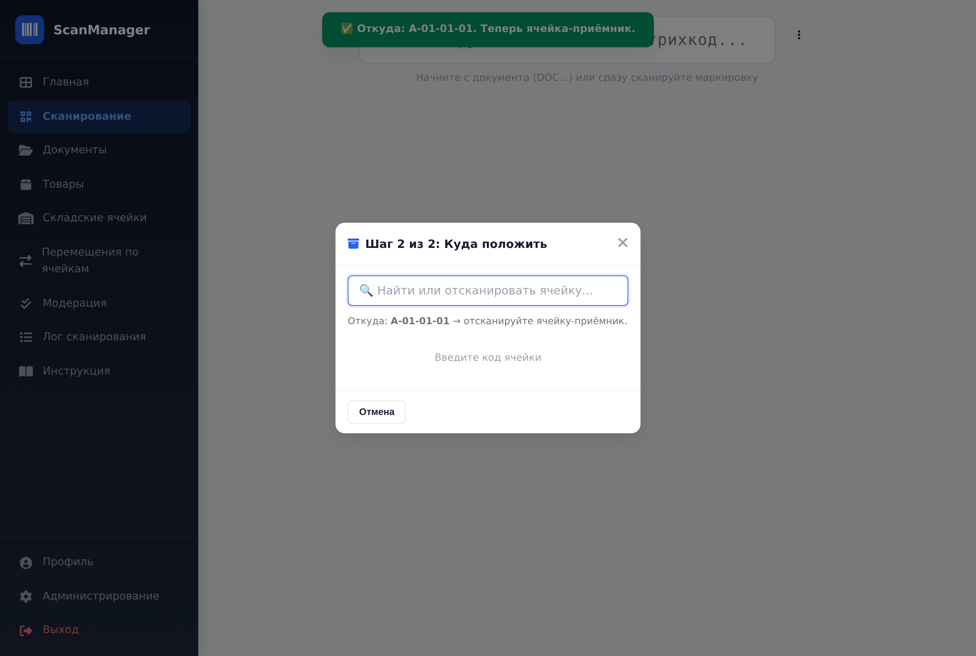Open Инструкция label in sidebar
Viewport: 976px width, 656px height.
pos(77,371)
